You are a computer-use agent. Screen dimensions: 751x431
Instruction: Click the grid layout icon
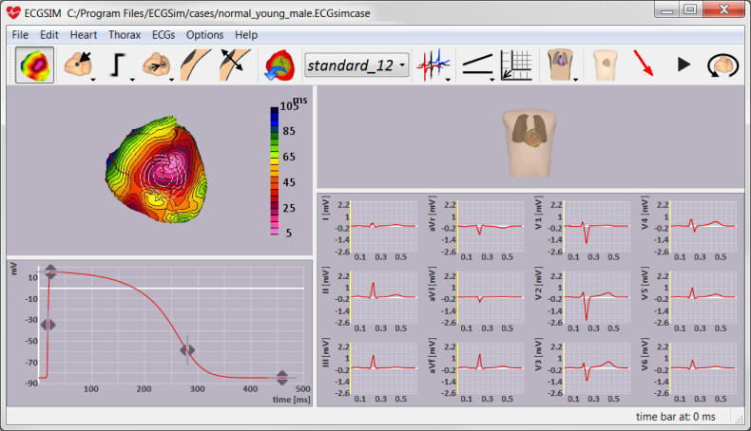tap(516, 66)
